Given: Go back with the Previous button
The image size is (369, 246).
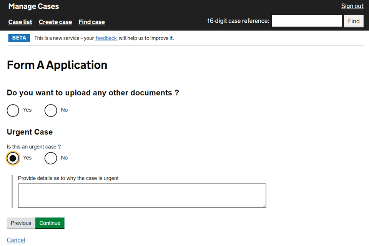Looking at the screenshot, I should click(x=21, y=223).
